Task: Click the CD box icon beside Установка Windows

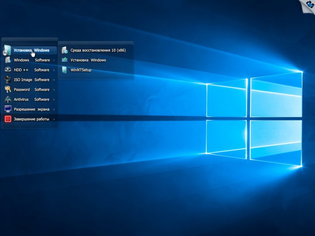Action: [x=7, y=50]
